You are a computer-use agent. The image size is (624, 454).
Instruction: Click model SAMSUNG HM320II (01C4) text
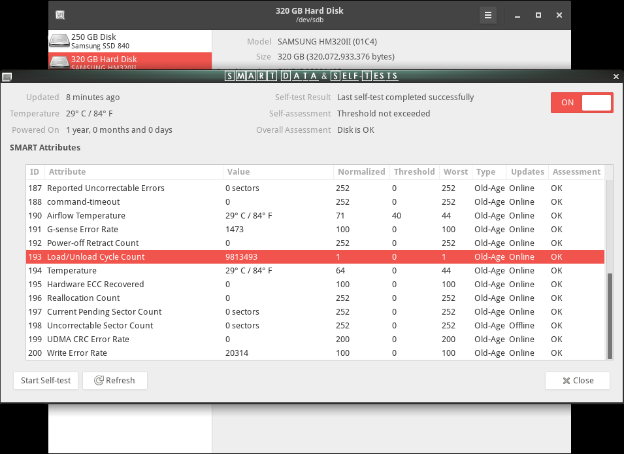[327, 41]
